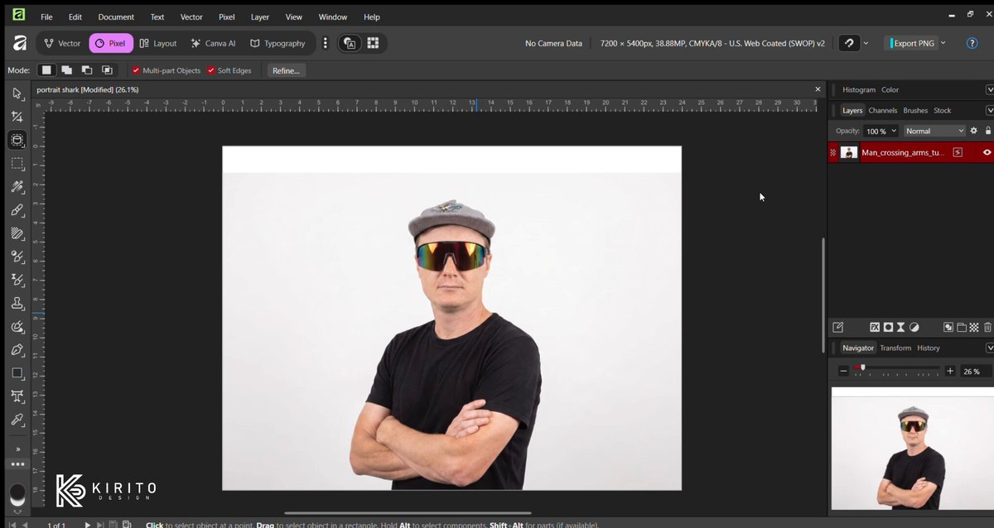Choose the Rectangle shape tool
Viewport: 994px width, 528px height.
(17, 373)
